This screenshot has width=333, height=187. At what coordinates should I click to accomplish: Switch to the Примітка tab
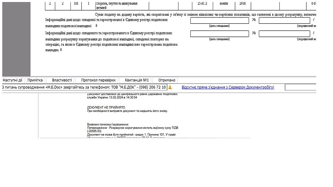(35, 80)
